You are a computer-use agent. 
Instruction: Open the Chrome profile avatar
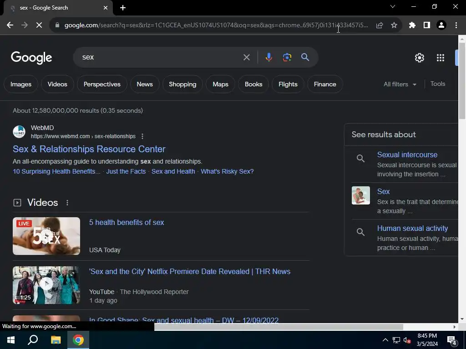tap(441, 25)
